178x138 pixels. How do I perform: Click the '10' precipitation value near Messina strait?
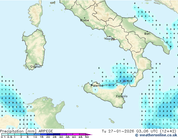coord(124,81)
